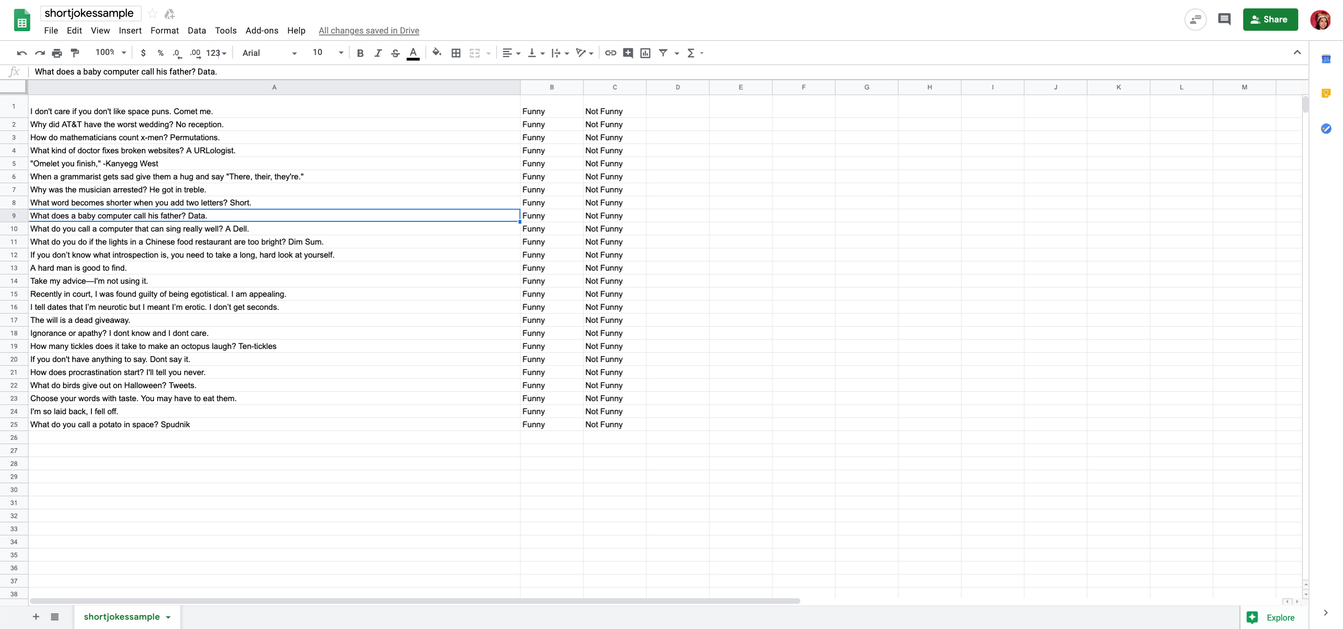Click the Insert chart icon
This screenshot has width=1343, height=629.
(645, 53)
